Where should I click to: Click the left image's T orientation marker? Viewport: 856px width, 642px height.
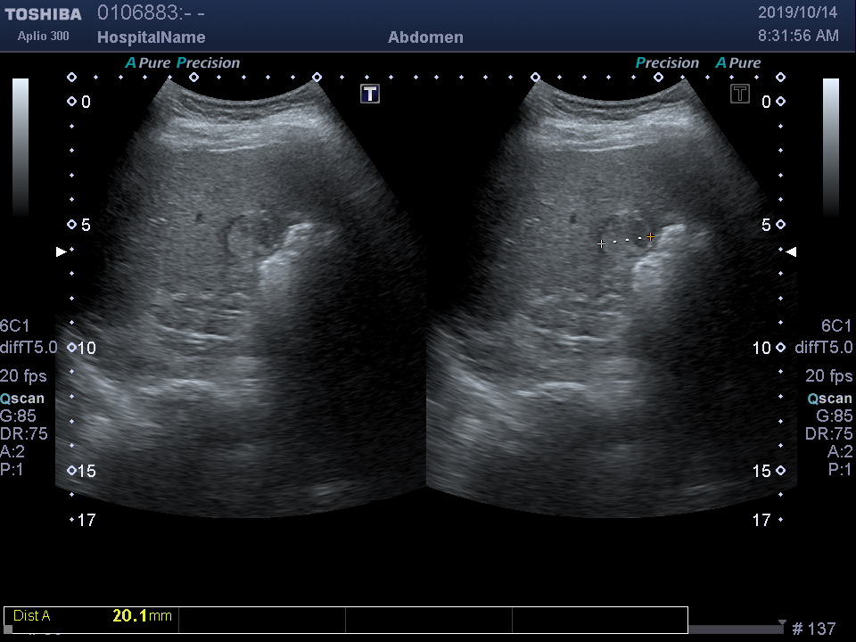coord(370,94)
